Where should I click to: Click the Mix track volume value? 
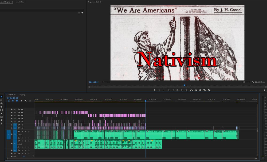pyautogui.click(x=24, y=156)
